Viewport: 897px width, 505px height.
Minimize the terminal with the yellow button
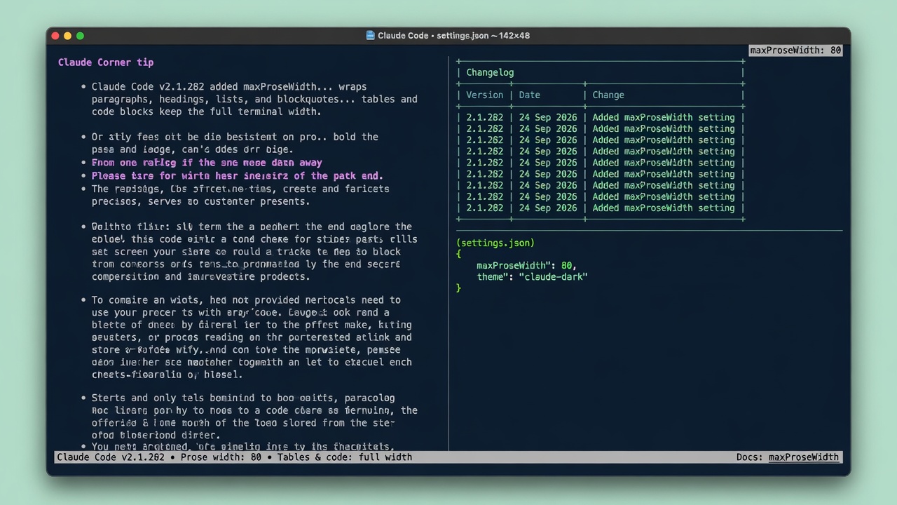pos(68,36)
